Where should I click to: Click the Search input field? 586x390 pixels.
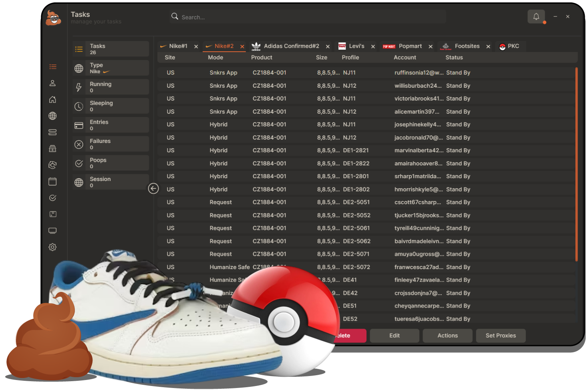point(308,17)
